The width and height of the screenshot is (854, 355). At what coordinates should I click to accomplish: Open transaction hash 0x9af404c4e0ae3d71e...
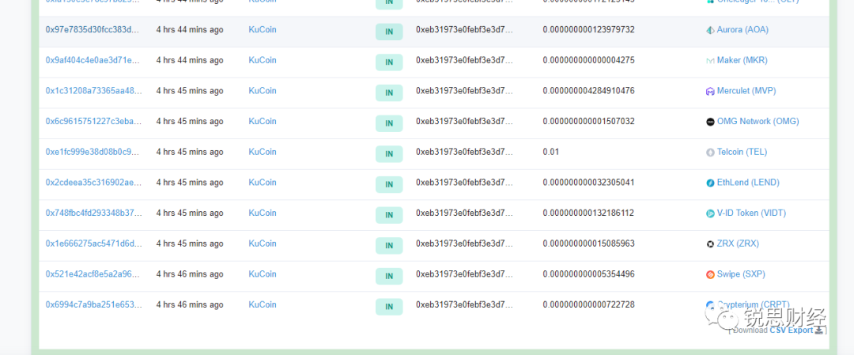(93, 60)
